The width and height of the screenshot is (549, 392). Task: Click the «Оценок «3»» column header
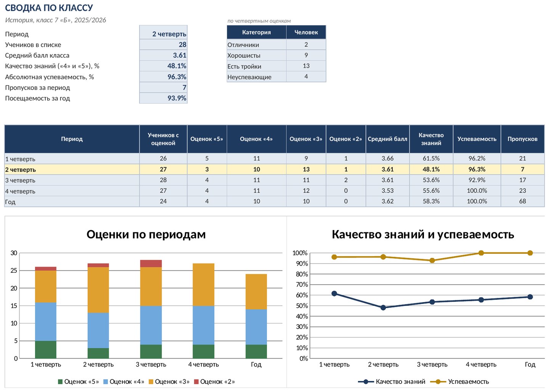[x=306, y=139]
